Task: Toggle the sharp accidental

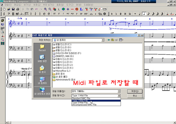Action: click(x=121, y=14)
